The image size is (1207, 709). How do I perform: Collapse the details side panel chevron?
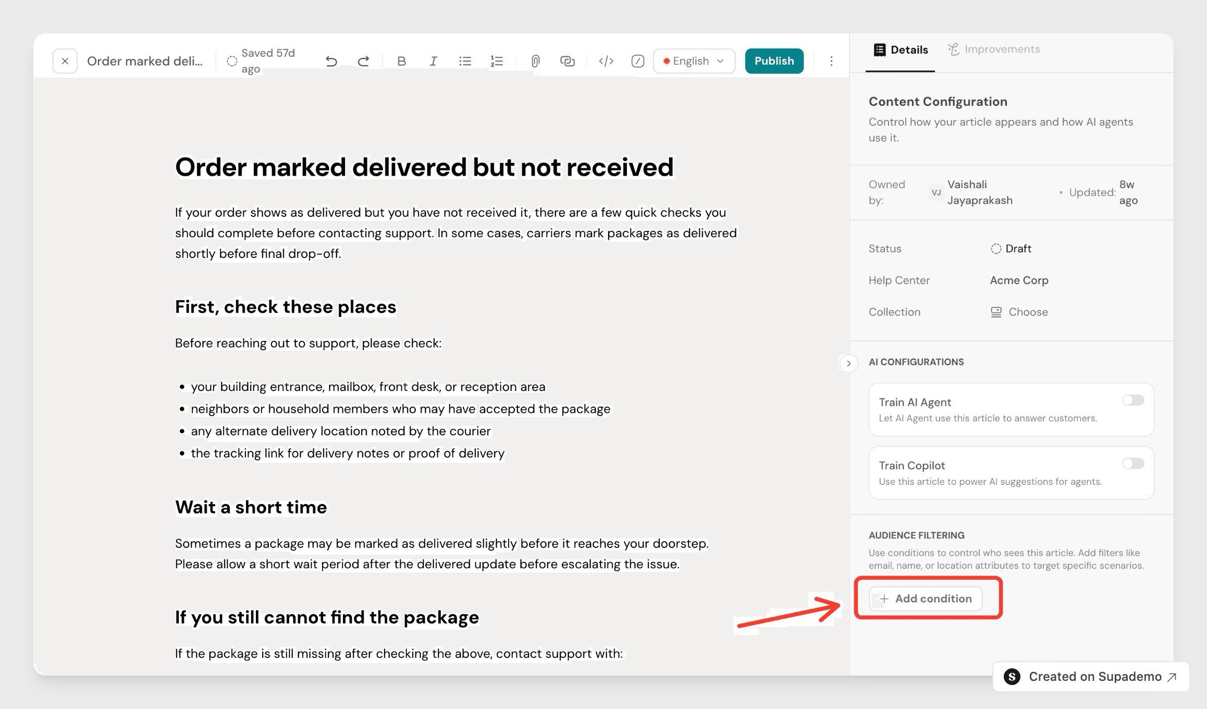pos(848,363)
